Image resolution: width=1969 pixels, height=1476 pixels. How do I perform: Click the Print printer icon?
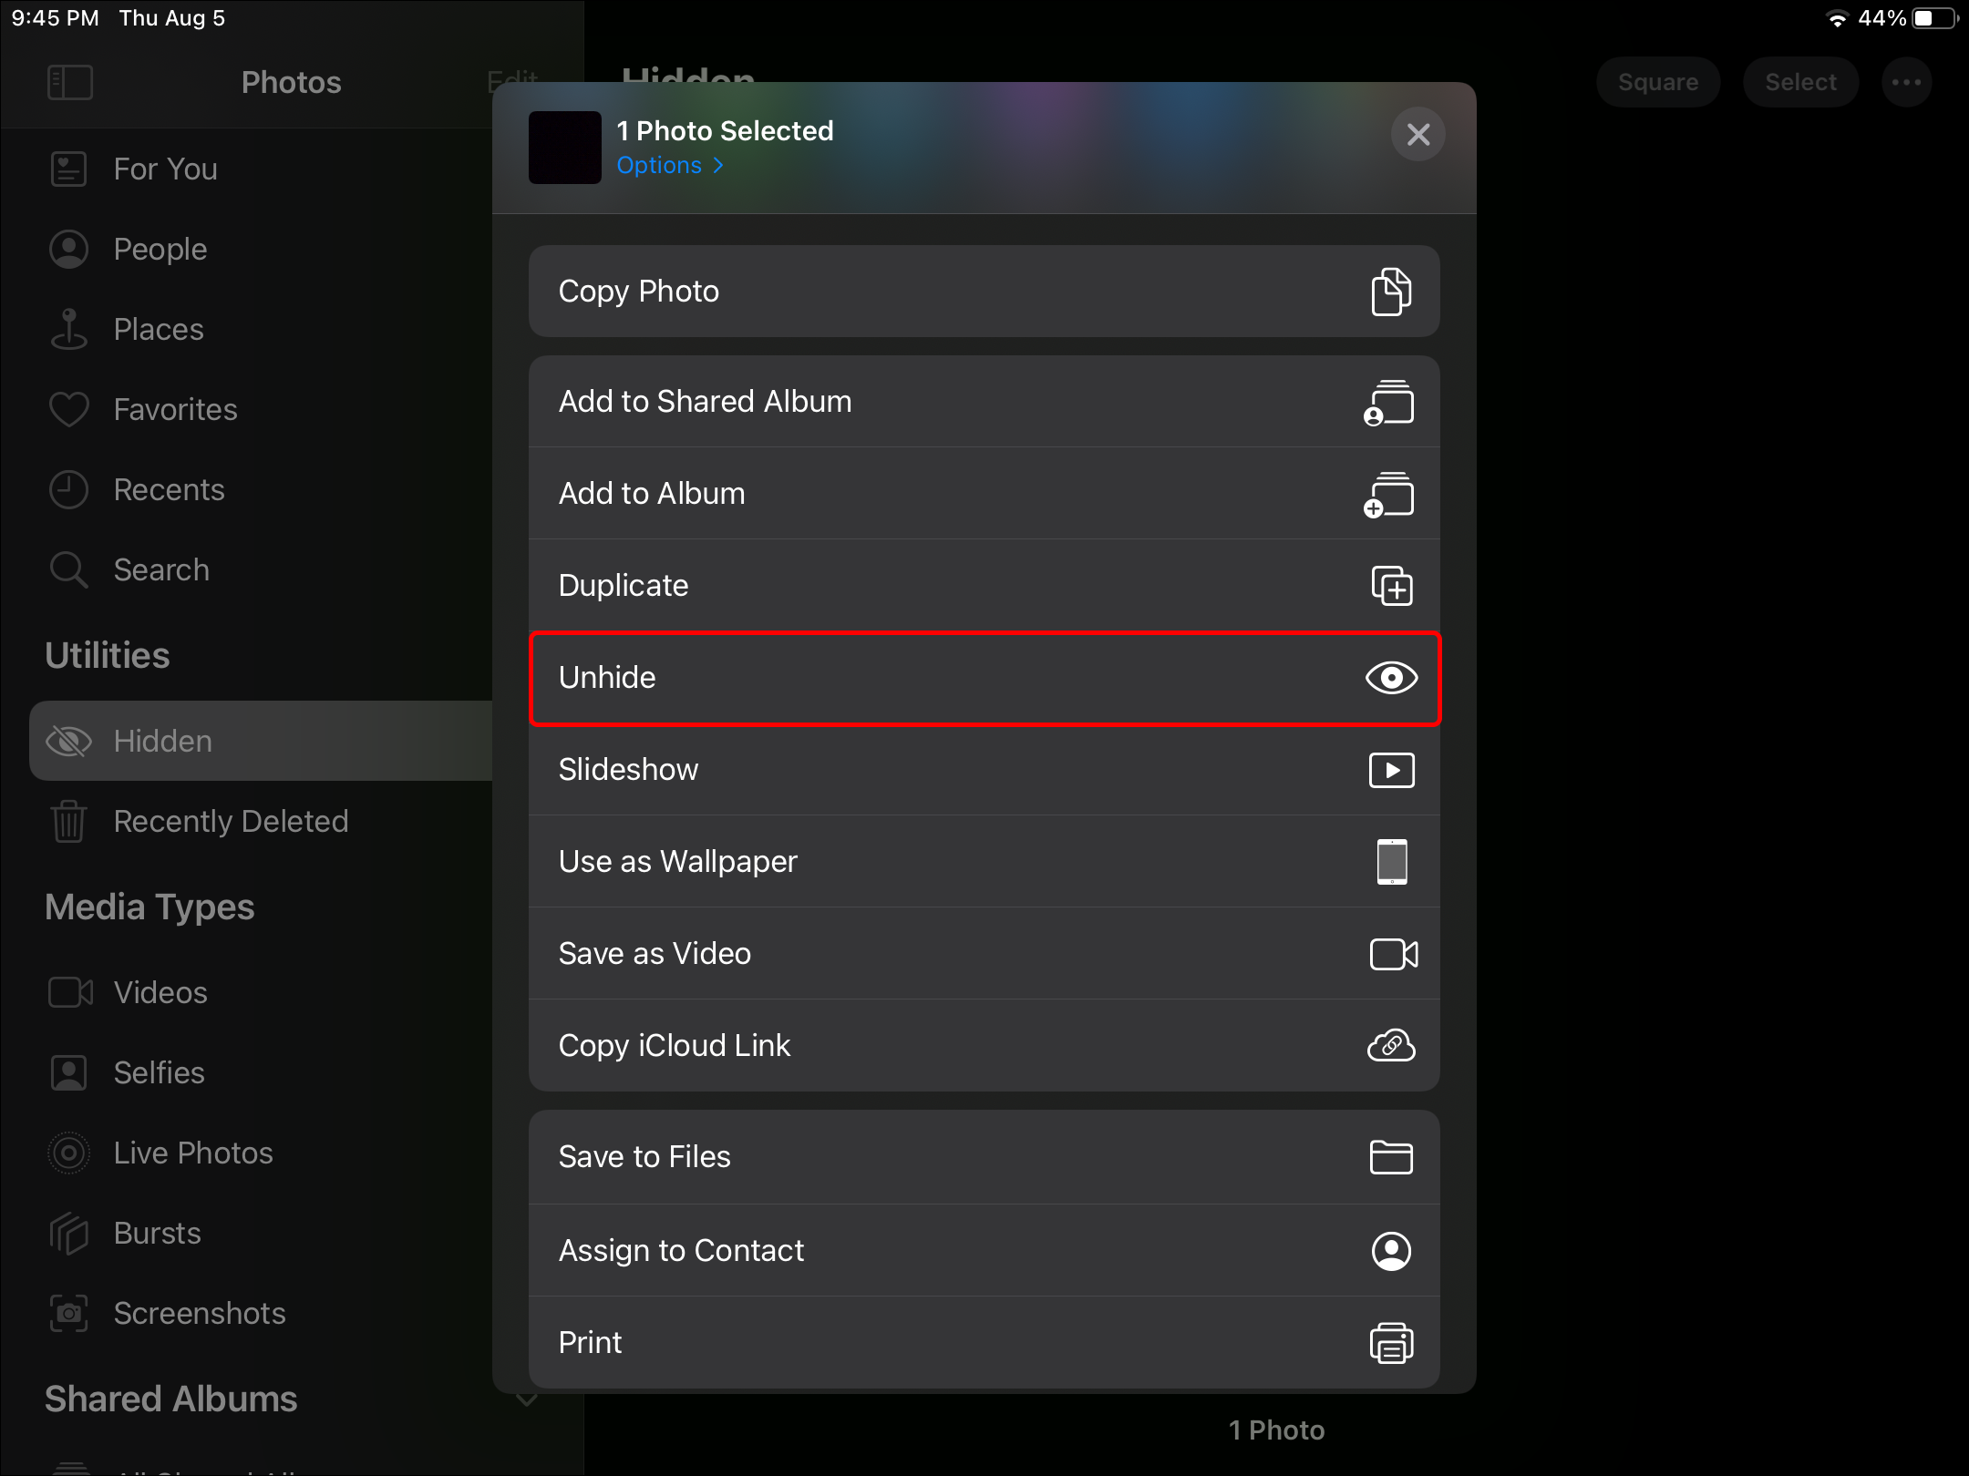click(x=1391, y=1343)
